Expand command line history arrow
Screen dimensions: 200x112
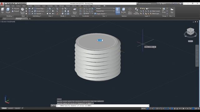148,106
